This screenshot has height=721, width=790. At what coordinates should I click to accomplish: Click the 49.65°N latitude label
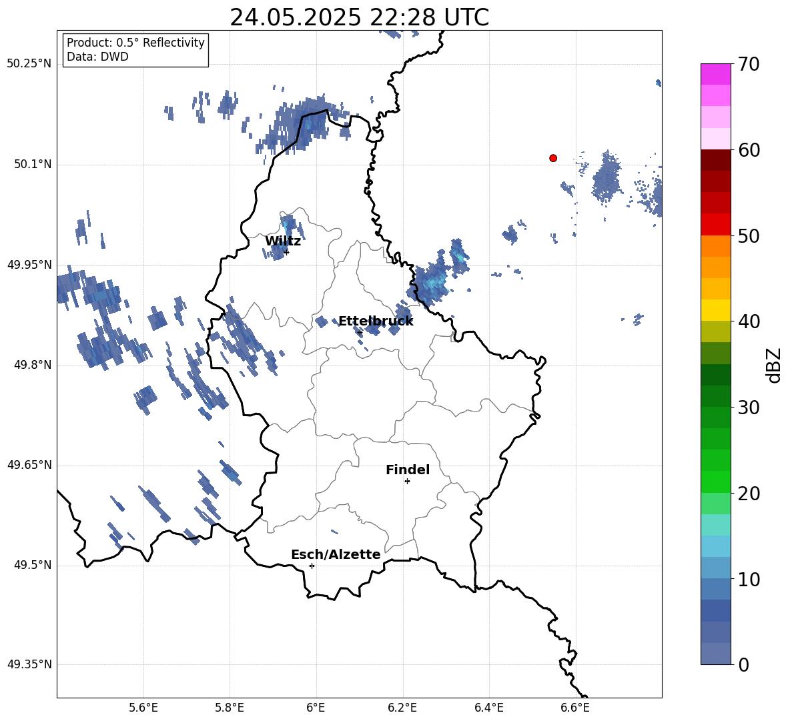[x=29, y=465]
